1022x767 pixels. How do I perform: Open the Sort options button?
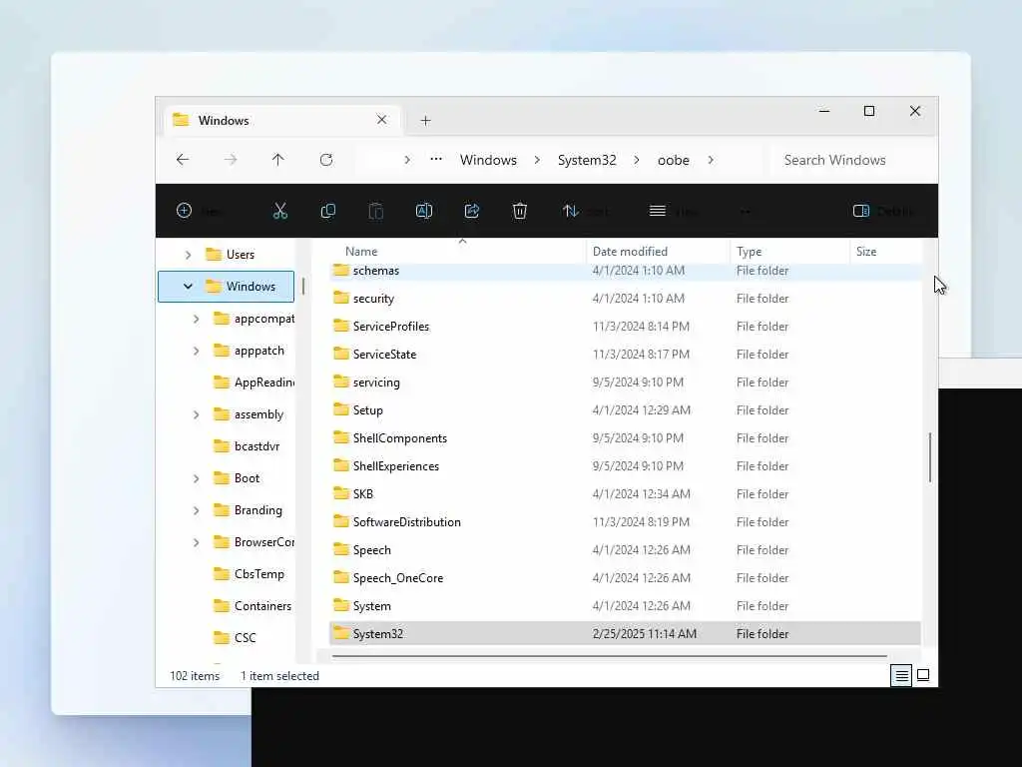tap(585, 211)
